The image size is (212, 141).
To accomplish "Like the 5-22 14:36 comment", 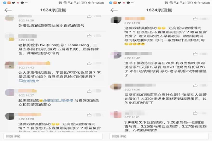I will [x=195, y=85].
